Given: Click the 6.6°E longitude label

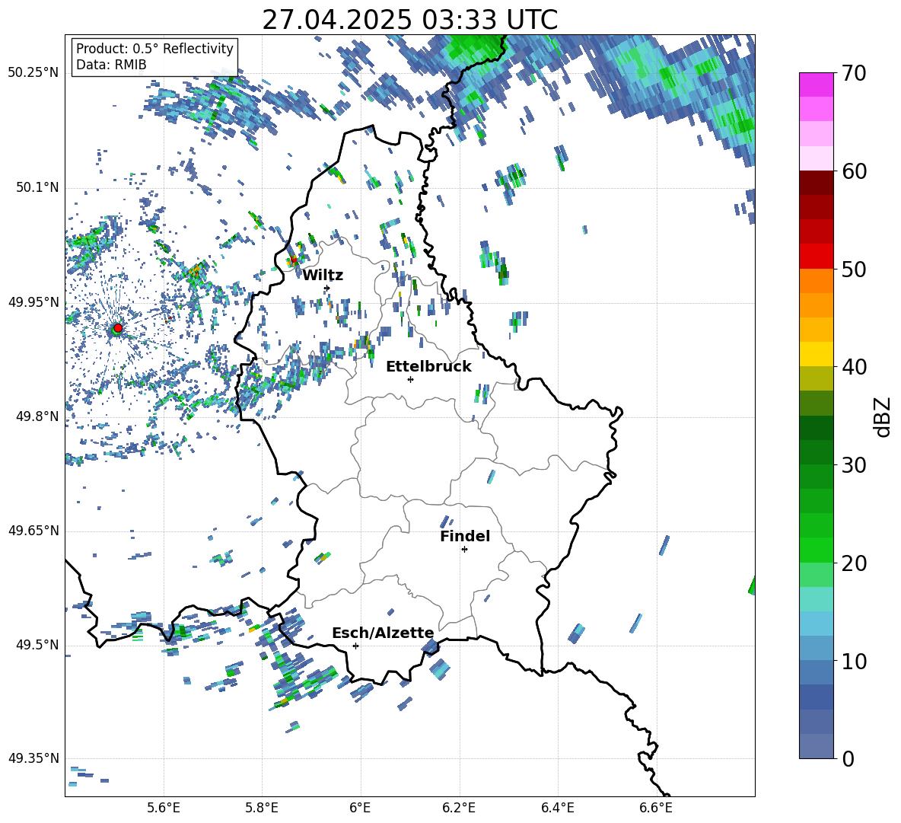Looking at the screenshot, I should [x=656, y=808].
